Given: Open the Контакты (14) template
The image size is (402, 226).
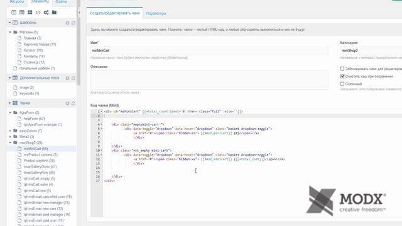Looking at the screenshot, I should 34,56.
